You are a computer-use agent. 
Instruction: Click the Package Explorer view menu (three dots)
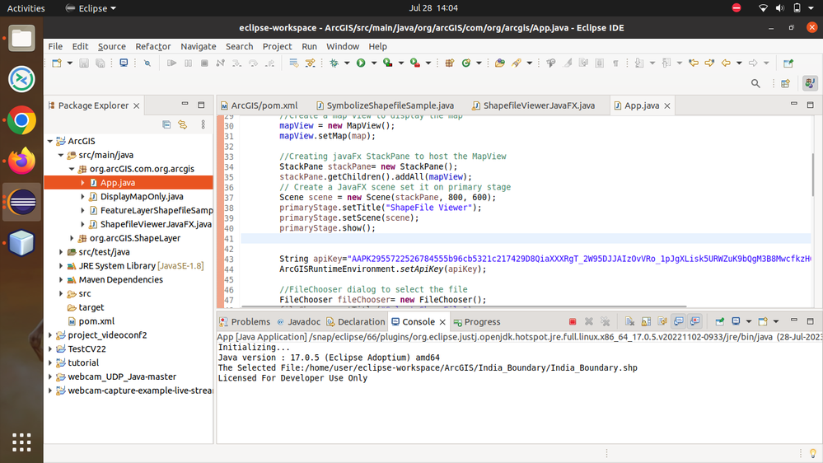(203, 124)
